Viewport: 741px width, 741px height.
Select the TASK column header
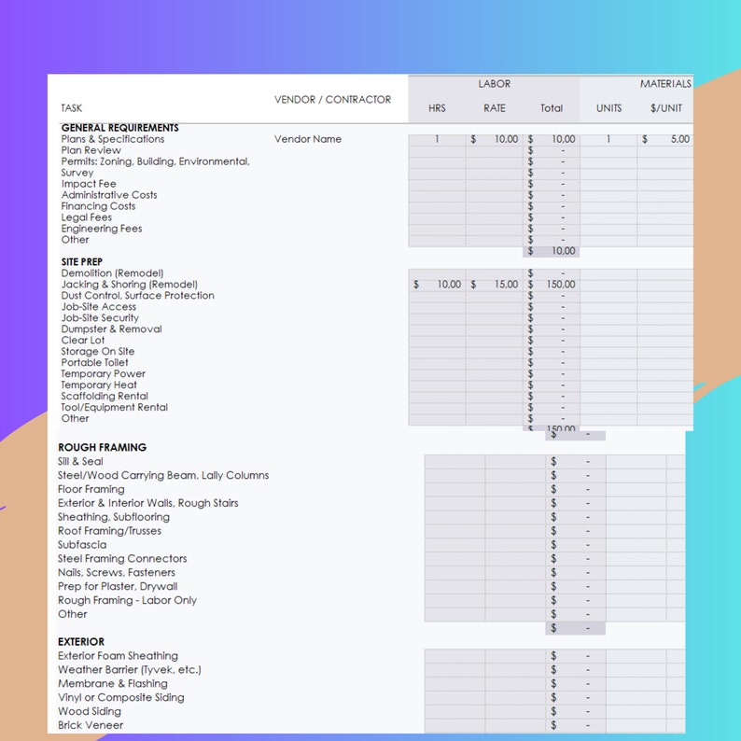tap(71, 108)
